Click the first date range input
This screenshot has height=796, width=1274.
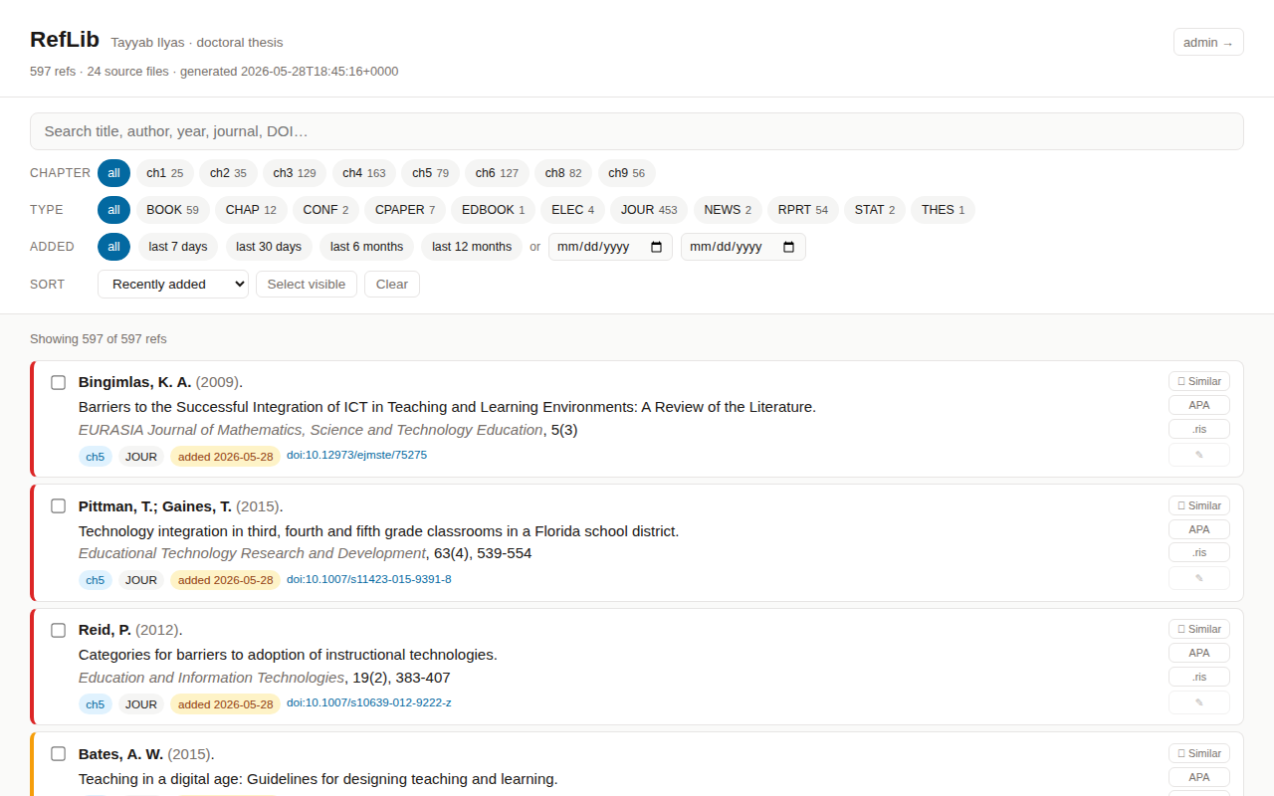(610, 247)
